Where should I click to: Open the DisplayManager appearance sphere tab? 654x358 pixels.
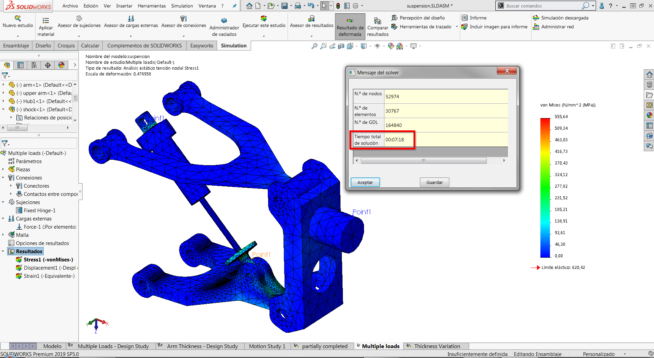coord(61,65)
